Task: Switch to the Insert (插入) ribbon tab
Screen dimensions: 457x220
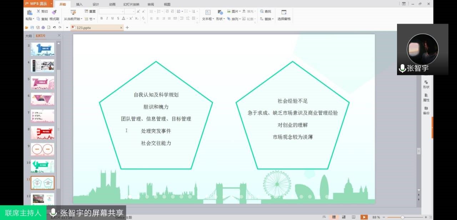Action: [x=79, y=4]
